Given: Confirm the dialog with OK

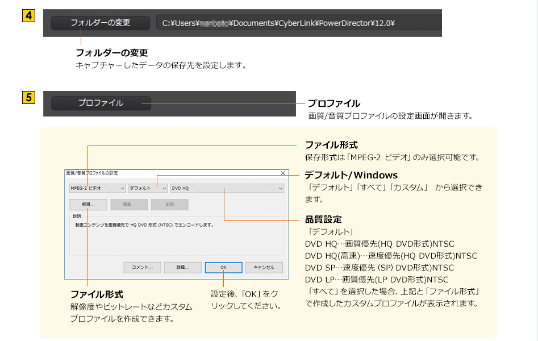Looking at the screenshot, I should (x=223, y=267).
